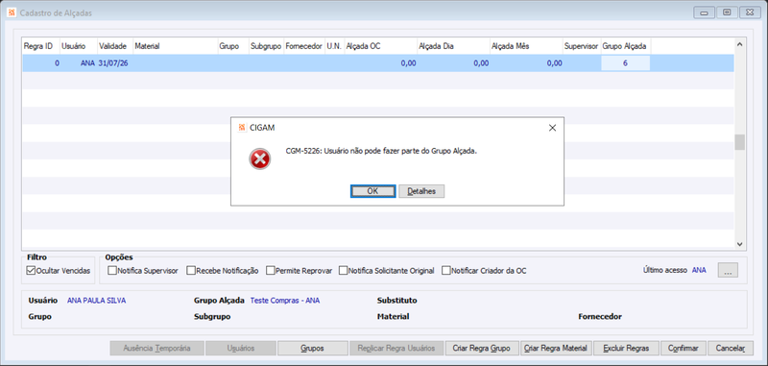Click the Regra ID column header

(41, 46)
